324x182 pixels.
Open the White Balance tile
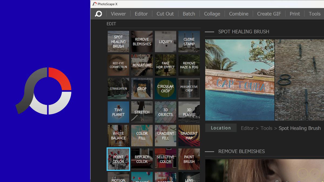[x=118, y=135]
